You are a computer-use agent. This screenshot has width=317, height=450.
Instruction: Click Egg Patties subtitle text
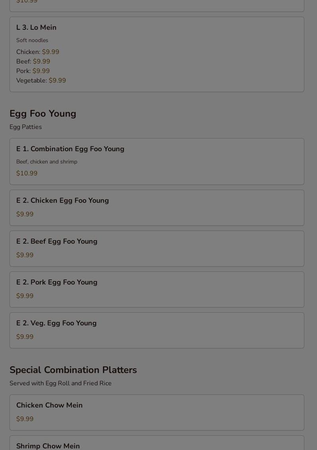25,127
